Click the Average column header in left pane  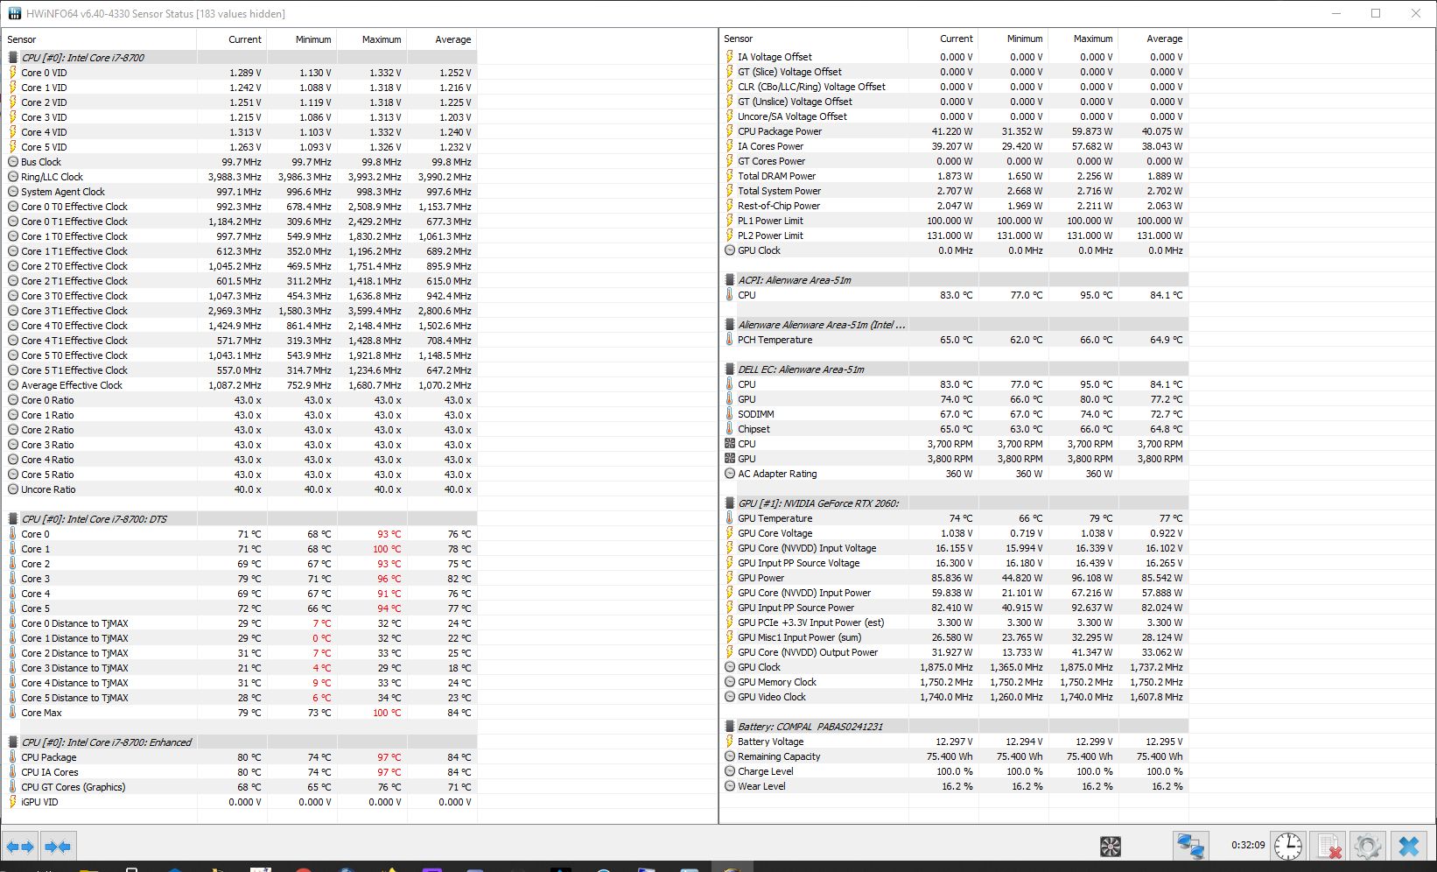(452, 39)
